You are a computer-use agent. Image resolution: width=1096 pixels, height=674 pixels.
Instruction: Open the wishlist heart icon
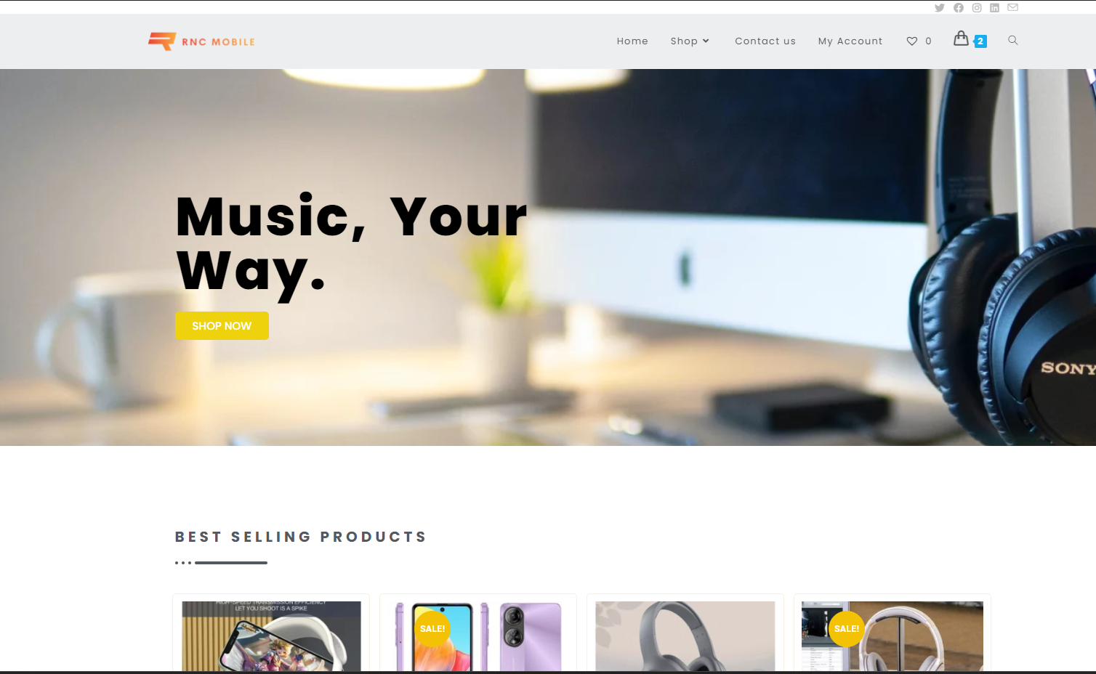[x=911, y=41]
